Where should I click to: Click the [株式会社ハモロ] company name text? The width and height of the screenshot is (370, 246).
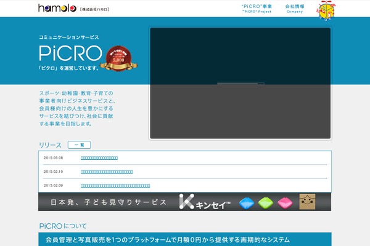coord(94,9)
